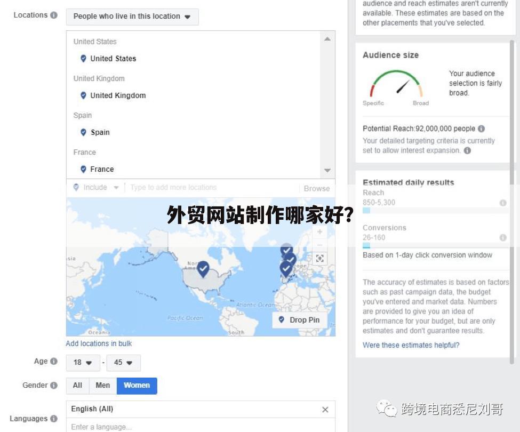The image size is (520, 432).
Task: Click the map fullscreen expand icon
Action: [319, 258]
